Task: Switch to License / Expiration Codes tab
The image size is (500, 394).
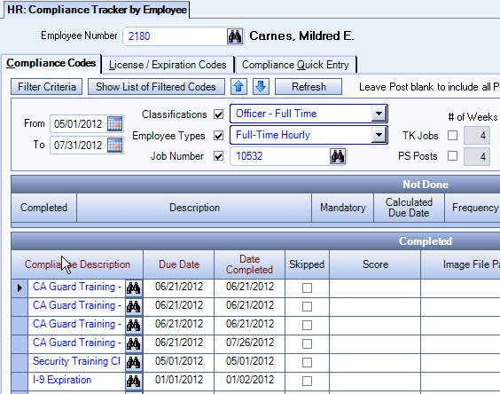Action: tap(168, 65)
